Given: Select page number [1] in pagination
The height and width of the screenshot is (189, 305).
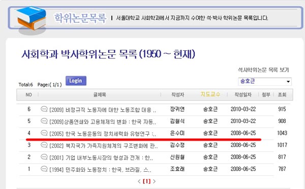Looking at the screenshot, I should coord(147,181).
